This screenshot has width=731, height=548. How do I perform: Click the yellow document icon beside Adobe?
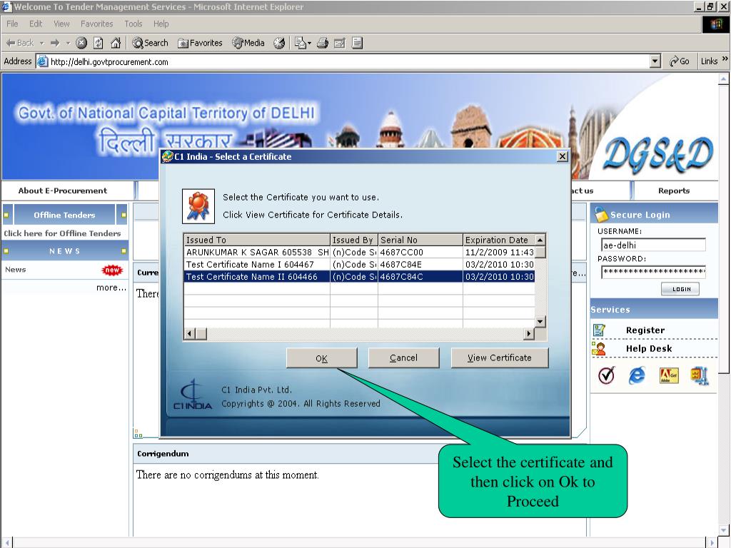click(x=700, y=375)
